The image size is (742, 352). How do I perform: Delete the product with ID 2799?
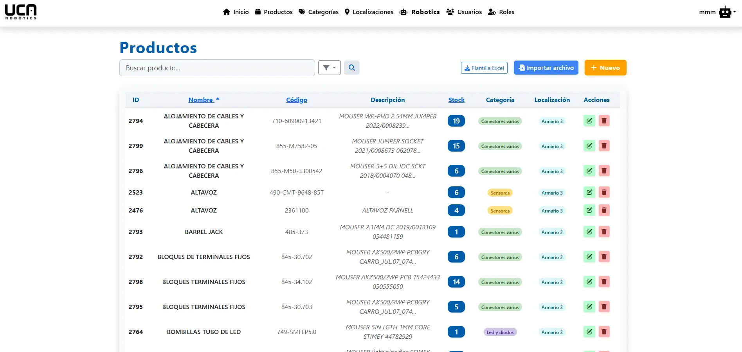(x=604, y=146)
